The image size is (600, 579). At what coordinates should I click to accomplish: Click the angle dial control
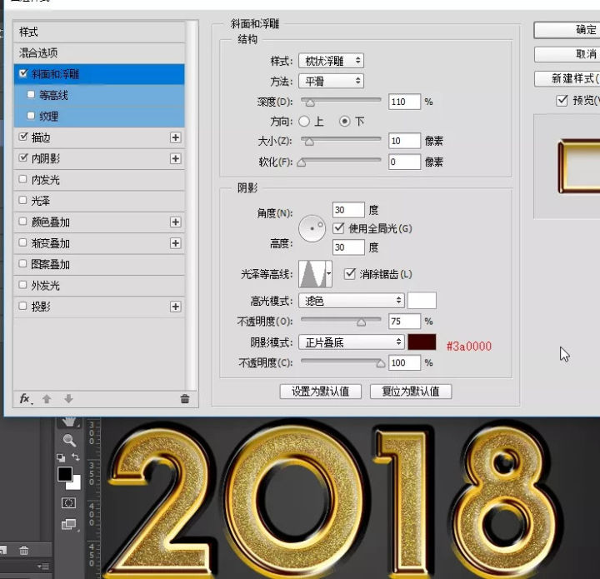tap(312, 228)
